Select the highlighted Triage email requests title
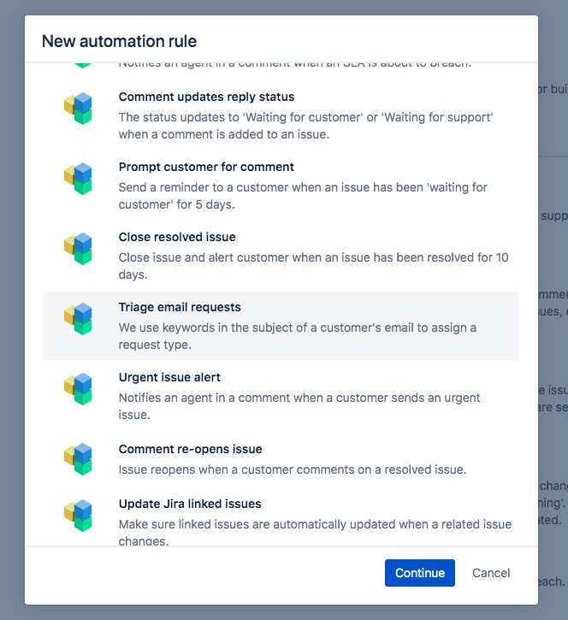This screenshot has height=620, width=568. tap(180, 307)
